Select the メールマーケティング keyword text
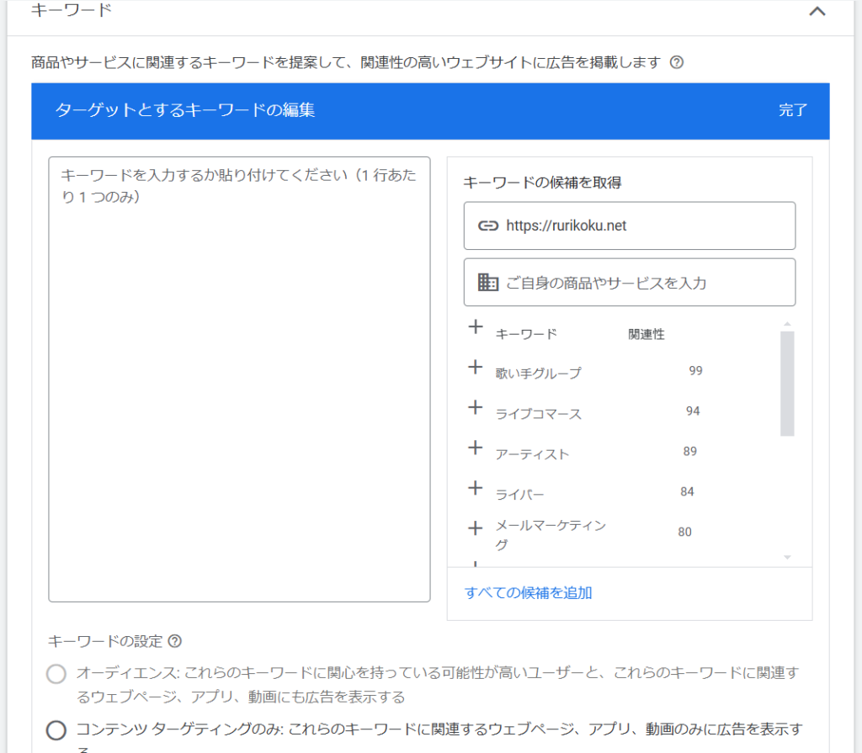This screenshot has height=753, width=862. point(551,535)
